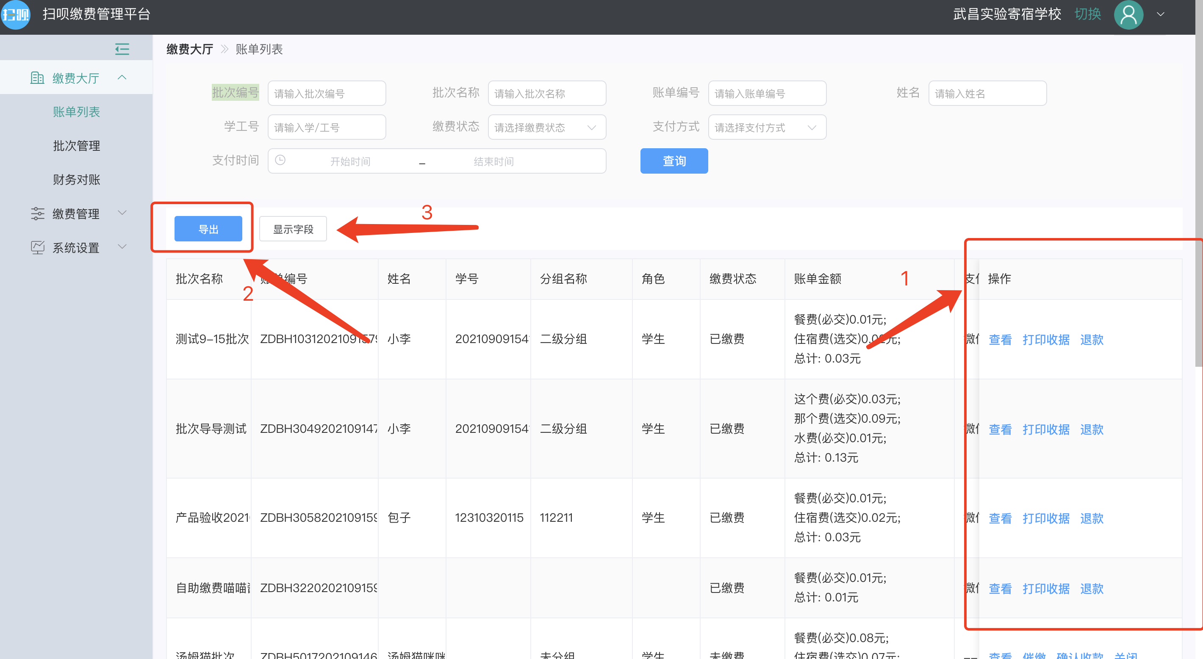The image size is (1203, 659).
Task: Click 退款 for 测试9-15批次 row
Action: tap(1092, 340)
